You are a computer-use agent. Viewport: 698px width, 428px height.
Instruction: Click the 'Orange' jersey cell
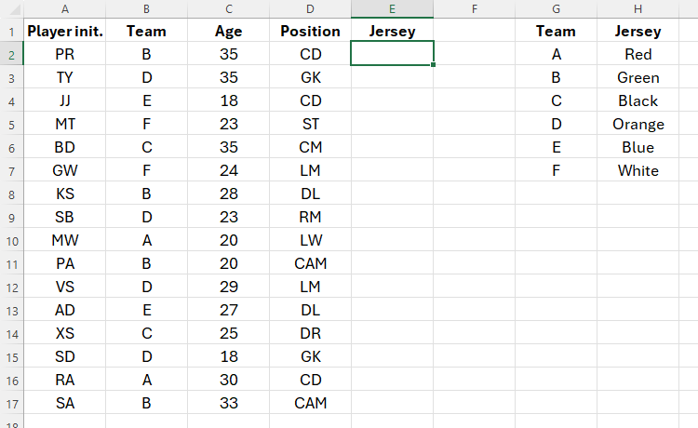[x=638, y=124]
